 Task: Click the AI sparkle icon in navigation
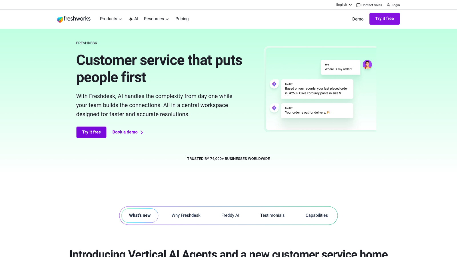(131, 19)
